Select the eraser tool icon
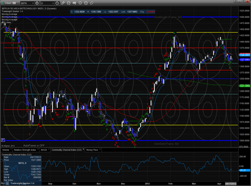 click(91, 3)
